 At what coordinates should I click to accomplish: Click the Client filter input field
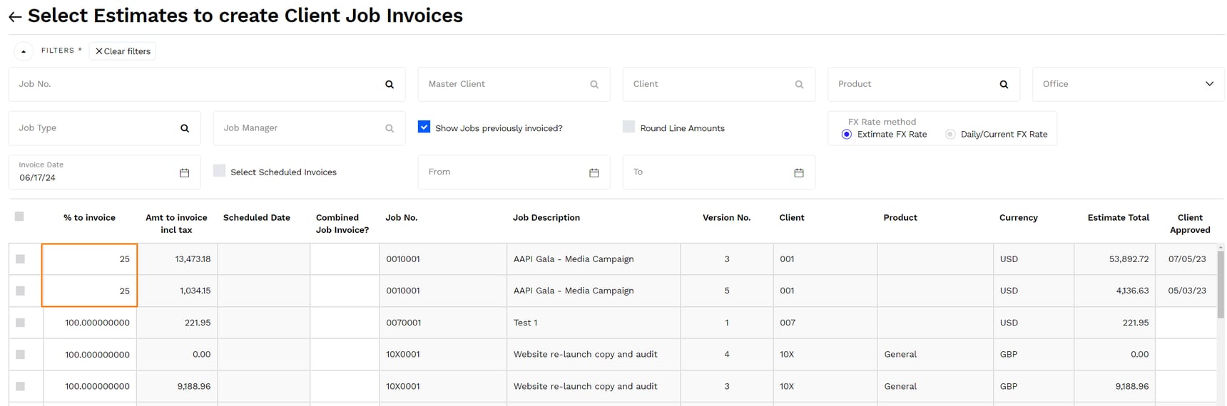718,84
